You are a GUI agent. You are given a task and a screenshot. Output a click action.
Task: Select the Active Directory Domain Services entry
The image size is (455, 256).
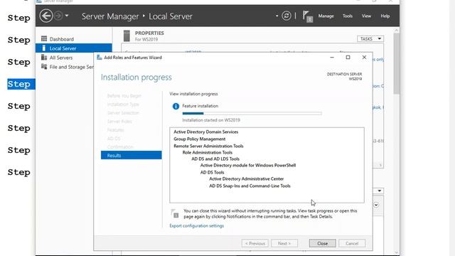[x=206, y=132]
